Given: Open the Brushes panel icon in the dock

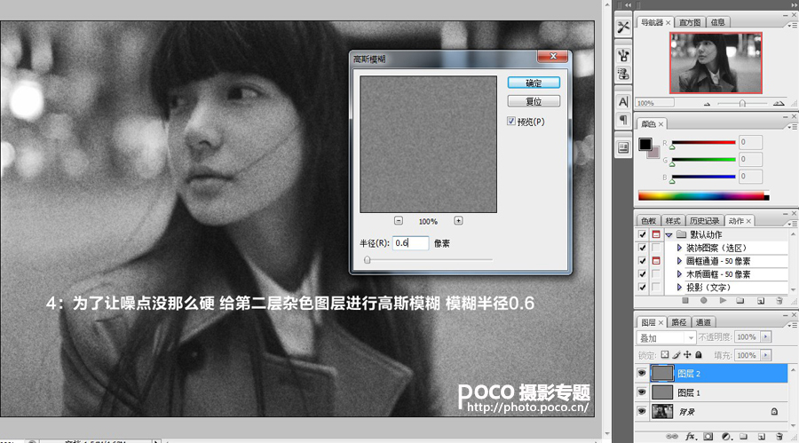Looking at the screenshot, I should (x=623, y=55).
